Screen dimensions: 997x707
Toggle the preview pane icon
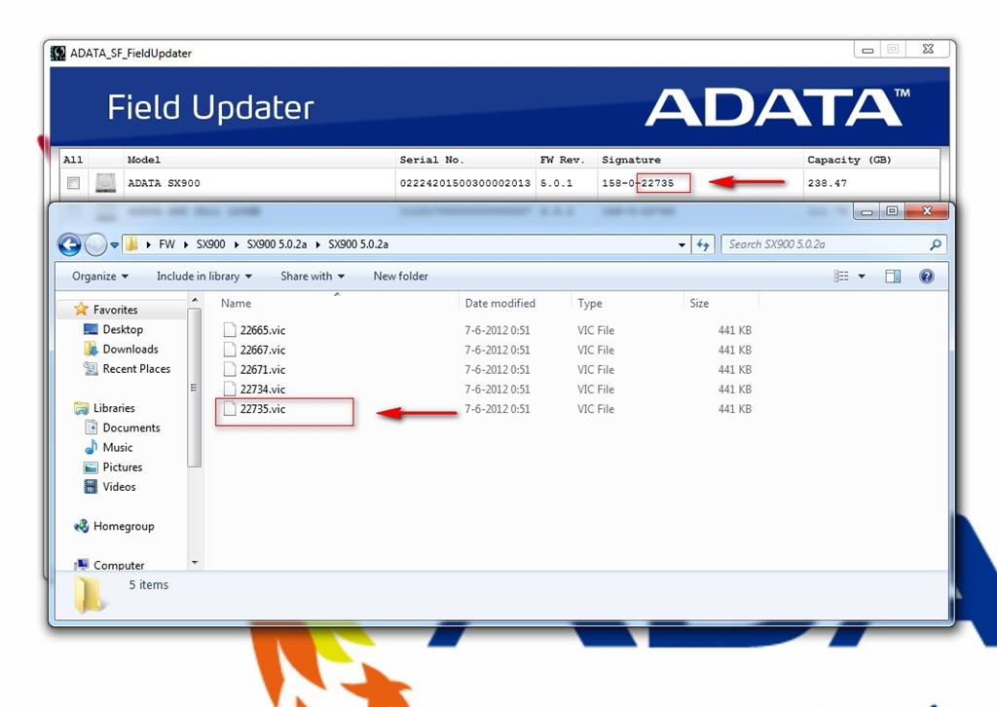tap(893, 276)
